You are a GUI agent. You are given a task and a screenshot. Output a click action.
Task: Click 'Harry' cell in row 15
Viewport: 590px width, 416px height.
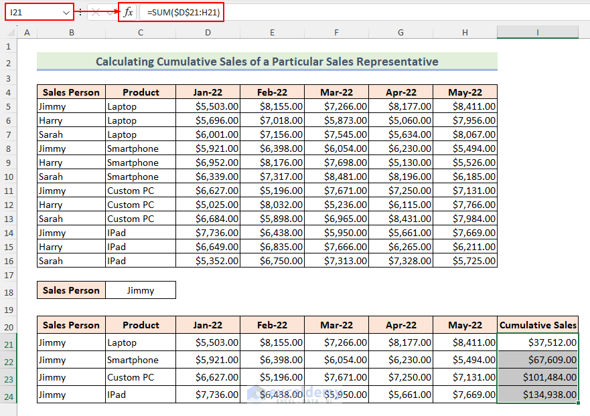pos(71,247)
